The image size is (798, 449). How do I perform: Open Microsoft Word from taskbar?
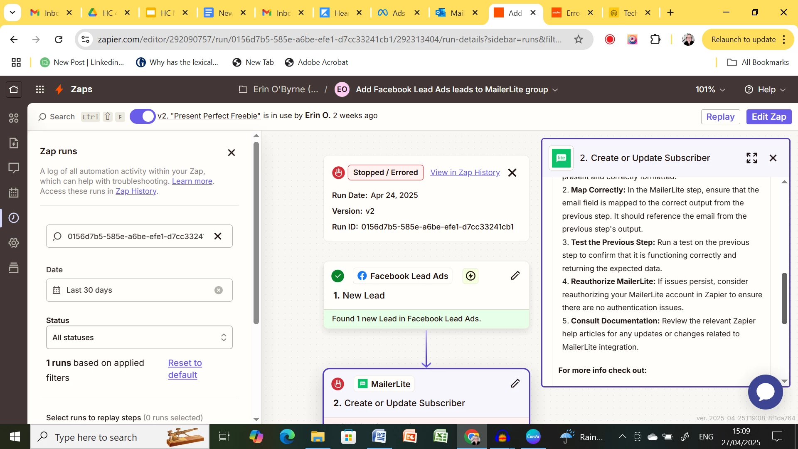379,437
